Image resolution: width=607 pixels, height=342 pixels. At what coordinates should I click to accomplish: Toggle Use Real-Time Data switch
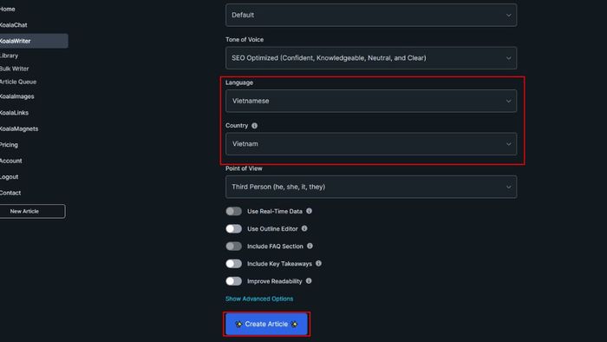[234, 211]
